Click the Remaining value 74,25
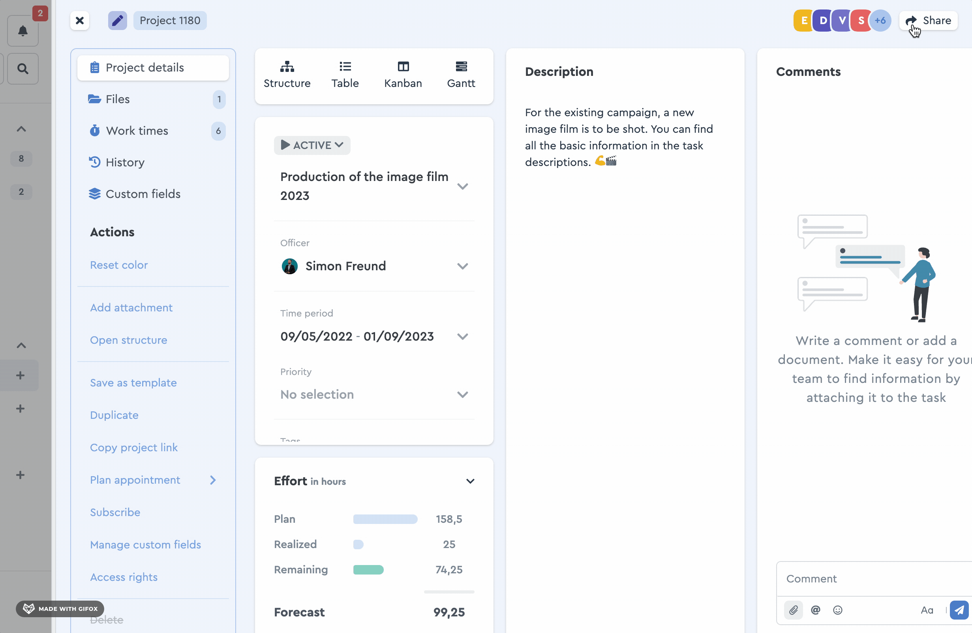972x633 pixels. [x=449, y=570]
